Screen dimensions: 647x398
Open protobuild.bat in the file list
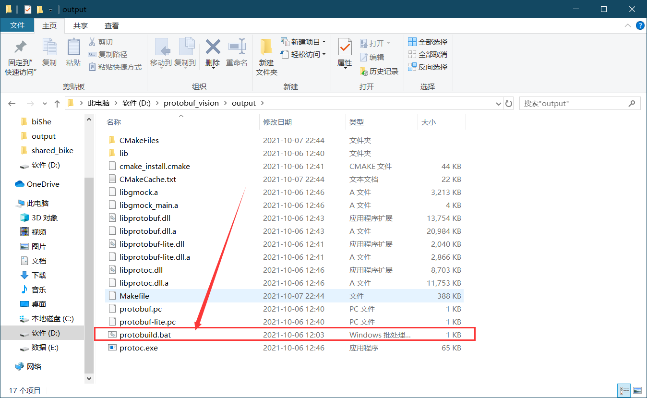[x=144, y=335]
